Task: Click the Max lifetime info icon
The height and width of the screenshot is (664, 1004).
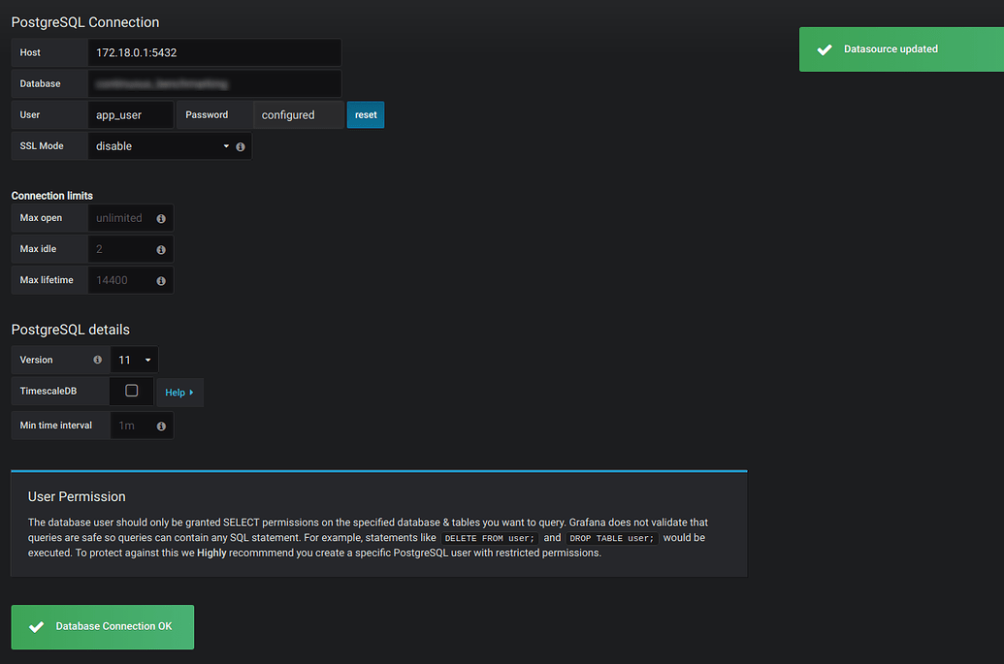Action: click(x=163, y=280)
